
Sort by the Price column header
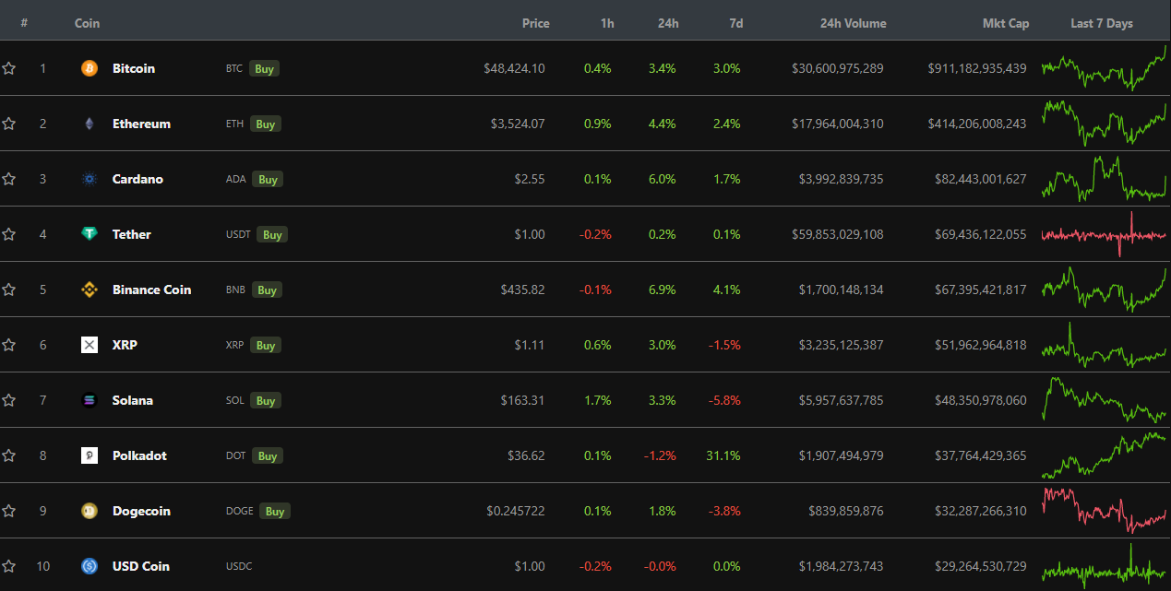click(x=535, y=23)
